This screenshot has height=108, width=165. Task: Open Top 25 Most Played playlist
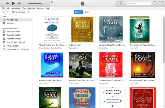[x=16, y=42]
